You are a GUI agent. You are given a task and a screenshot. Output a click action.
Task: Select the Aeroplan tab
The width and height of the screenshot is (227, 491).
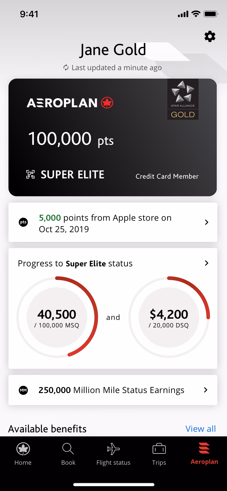[x=204, y=454]
